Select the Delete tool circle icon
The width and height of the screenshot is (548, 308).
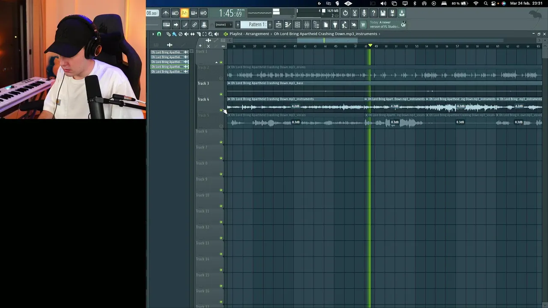pyautogui.click(x=180, y=34)
